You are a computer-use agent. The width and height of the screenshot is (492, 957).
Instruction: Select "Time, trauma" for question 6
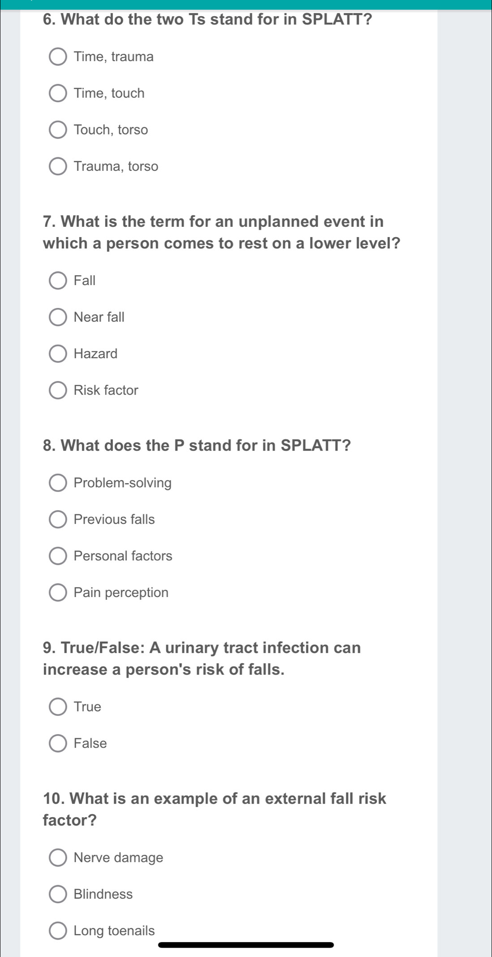point(58,56)
